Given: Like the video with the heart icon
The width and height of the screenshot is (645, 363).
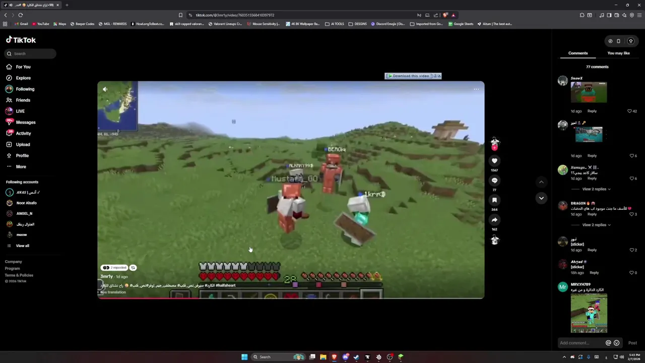Looking at the screenshot, I should point(494,161).
